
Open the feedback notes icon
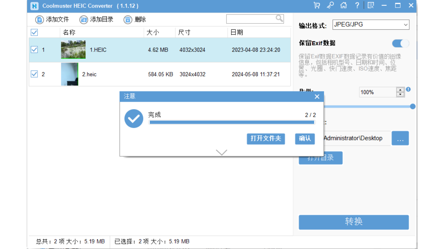(x=371, y=5)
